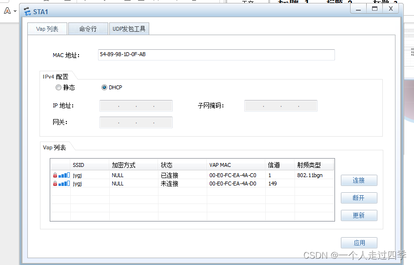414x265 pixels.
Task: Click the 加密方式 column header
Action: [x=134, y=165]
